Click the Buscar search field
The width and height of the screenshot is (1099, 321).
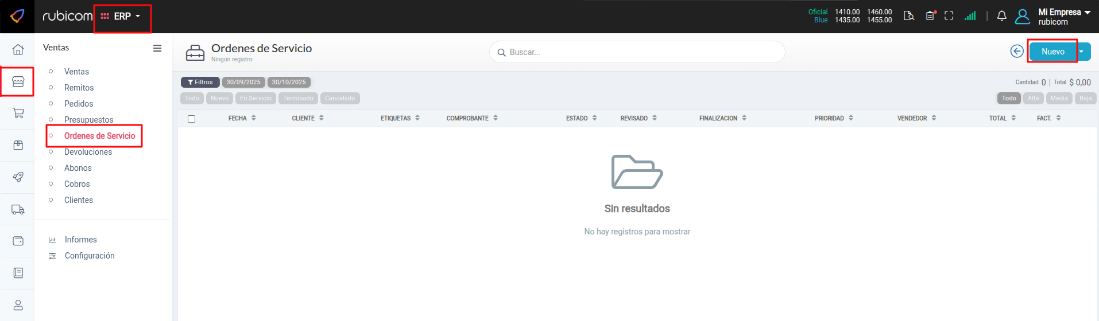click(x=637, y=52)
